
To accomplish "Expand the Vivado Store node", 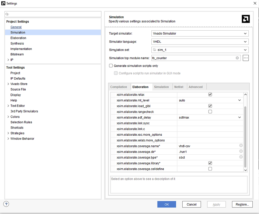I will click(x=8, y=84).
